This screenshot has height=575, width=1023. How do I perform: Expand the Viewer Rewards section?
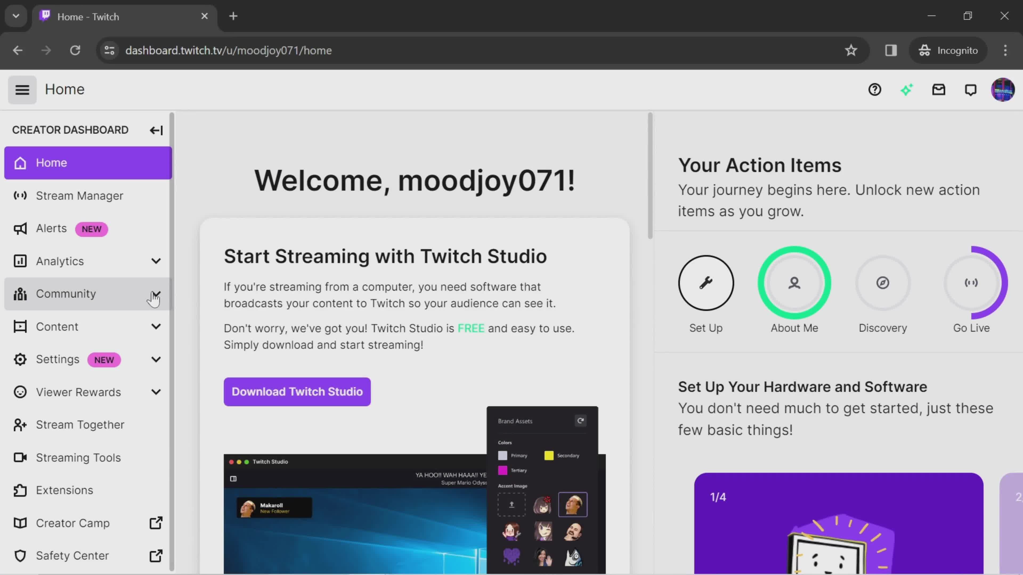[x=155, y=392]
